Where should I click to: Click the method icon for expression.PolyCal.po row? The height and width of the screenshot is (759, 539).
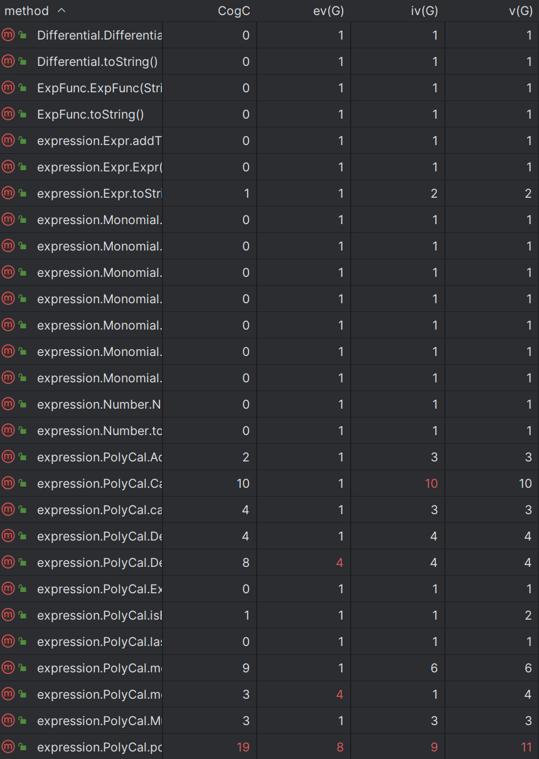(8, 747)
